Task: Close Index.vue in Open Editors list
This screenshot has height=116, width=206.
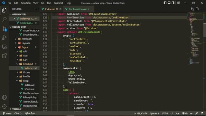Action: pos(14,19)
